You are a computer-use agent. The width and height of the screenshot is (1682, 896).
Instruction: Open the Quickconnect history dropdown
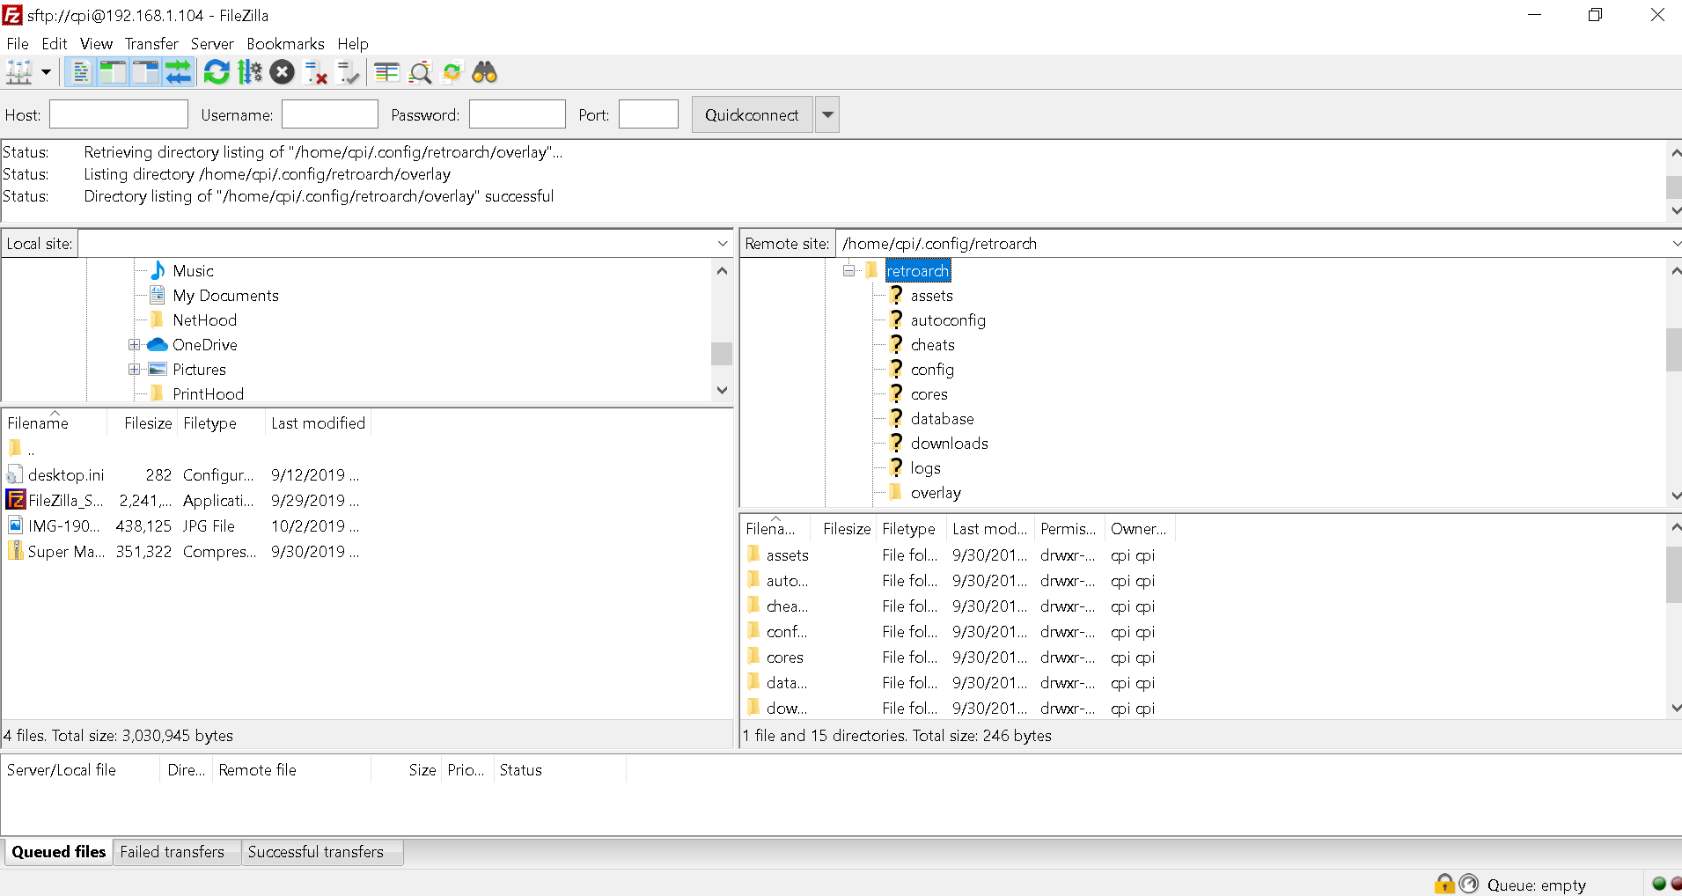pos(827,114)
